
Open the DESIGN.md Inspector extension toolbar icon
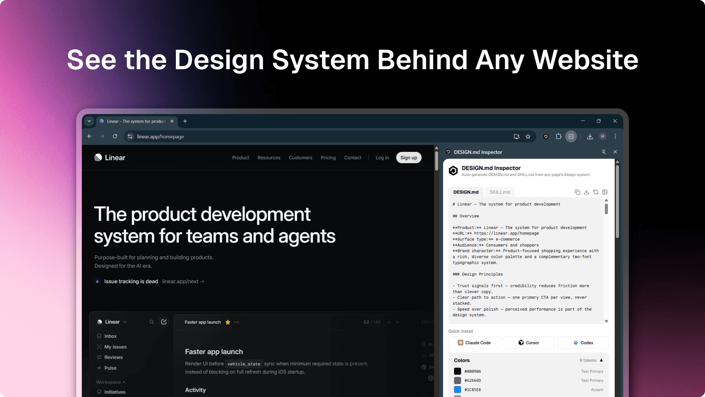(546, 136)
